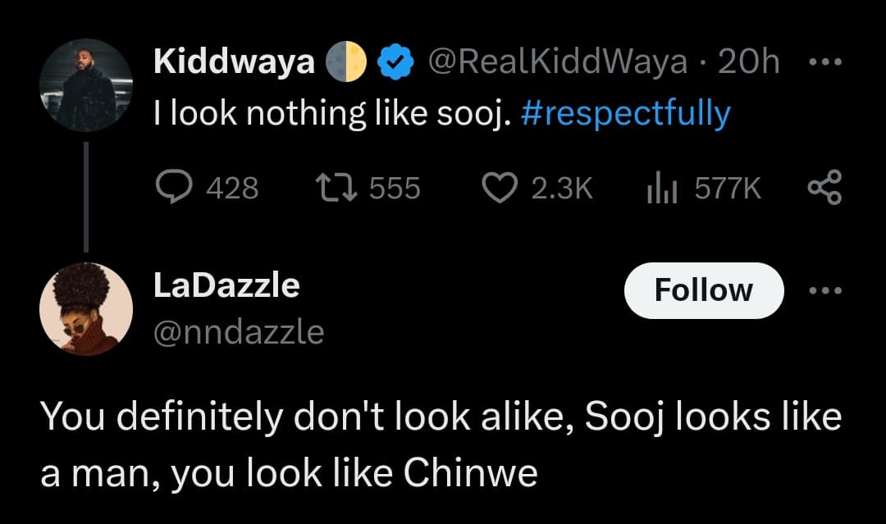Viewport: 886px width, 524px height.
Task: Open the @RealKiddWaya handle link
Action: [557, 63]
